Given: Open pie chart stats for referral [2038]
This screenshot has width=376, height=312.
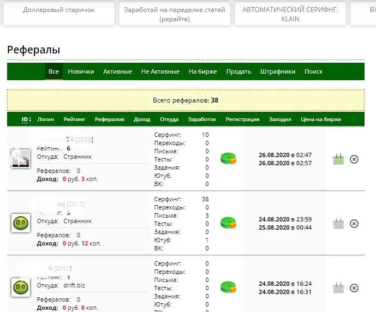Looking at the screenshot, I should 228,159.
